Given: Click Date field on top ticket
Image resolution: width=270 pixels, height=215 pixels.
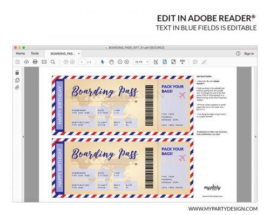Looking at the screenshot, I should tap(103, 111).
